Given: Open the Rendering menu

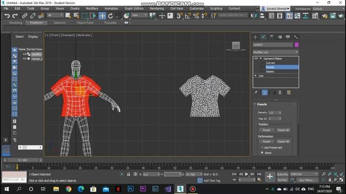Looking at the screenshot, I should tap(157, 9).
